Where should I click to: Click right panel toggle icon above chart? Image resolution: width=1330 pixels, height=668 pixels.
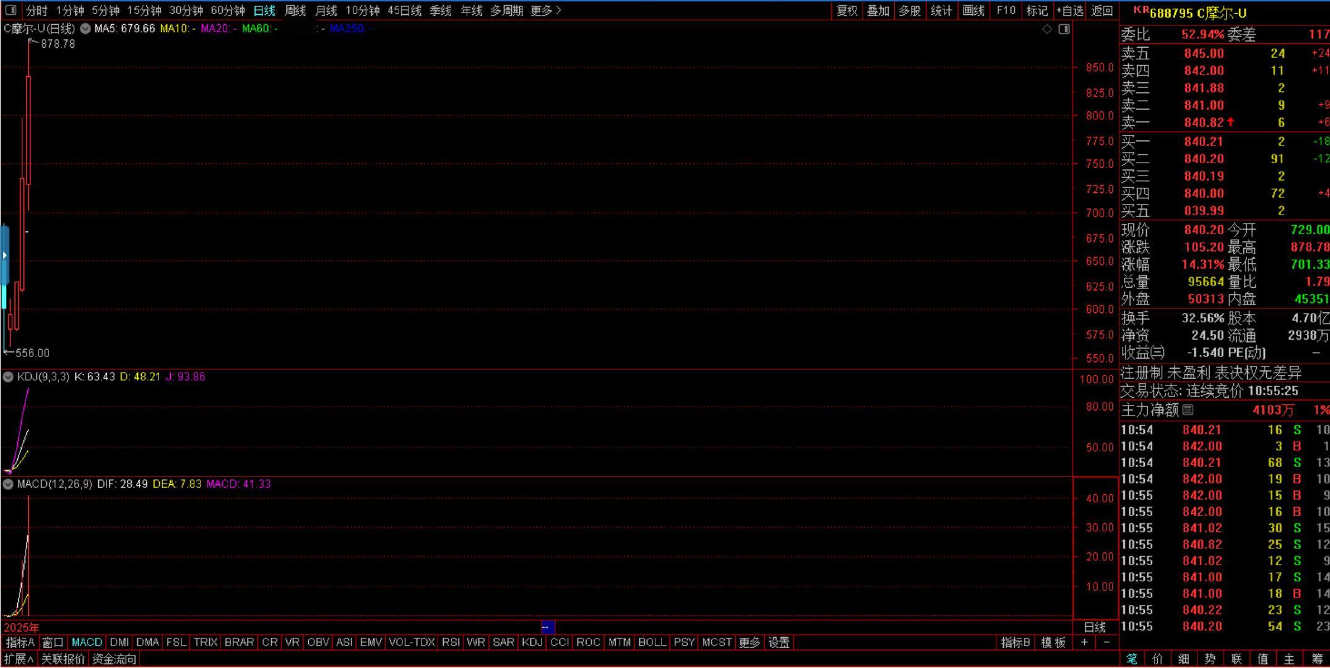click(x=1064, y=29)
